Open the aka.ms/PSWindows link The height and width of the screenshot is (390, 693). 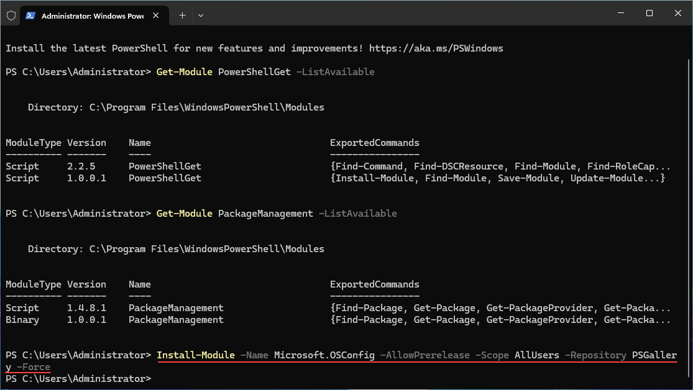click(x=436, y=48)
